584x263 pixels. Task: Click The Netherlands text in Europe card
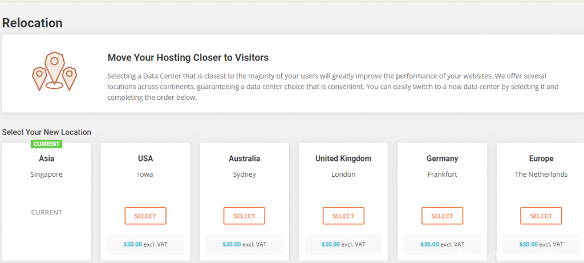(541, 174)
